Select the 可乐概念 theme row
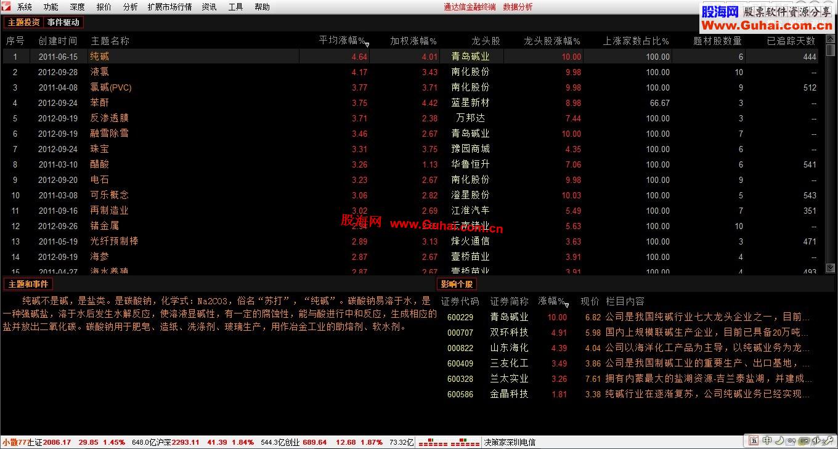 pyautogui.click(x=410, y=195)
